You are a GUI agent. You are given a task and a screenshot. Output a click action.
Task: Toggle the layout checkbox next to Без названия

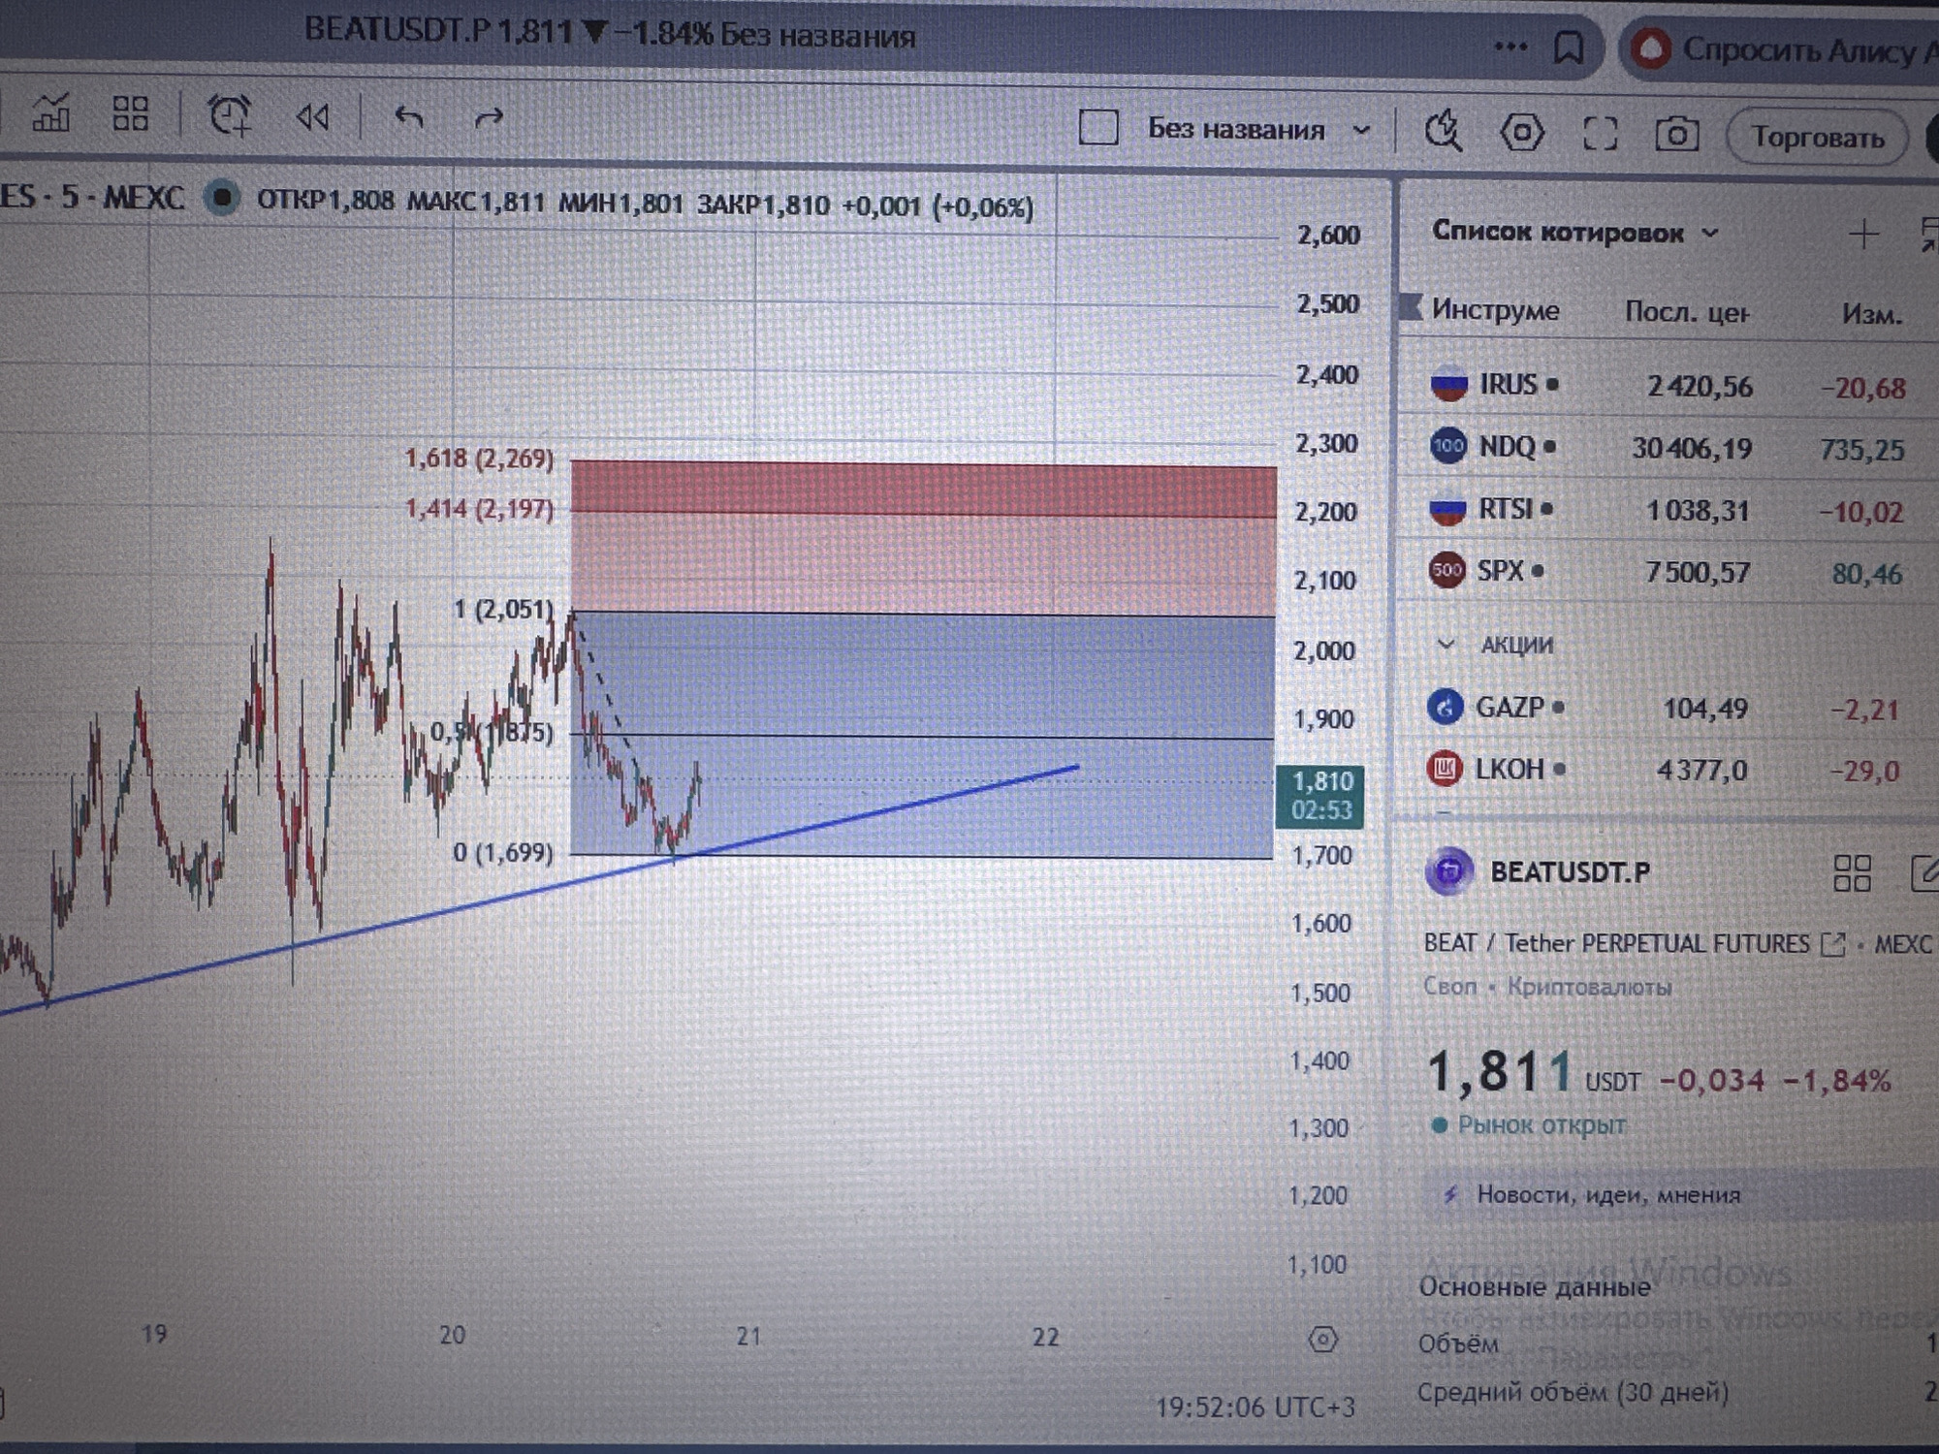1098,128
